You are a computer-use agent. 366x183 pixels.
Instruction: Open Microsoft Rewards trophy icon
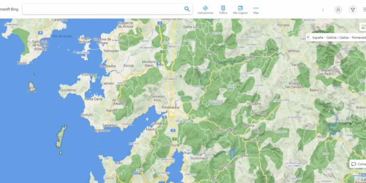click(353, 10)
